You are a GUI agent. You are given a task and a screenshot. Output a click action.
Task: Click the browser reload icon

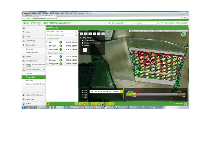pyautogui.click(x=28, y=18)
